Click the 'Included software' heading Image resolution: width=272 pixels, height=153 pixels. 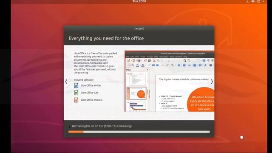point(83,80)
